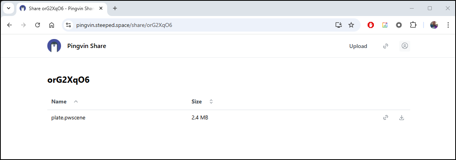Bookmark this page with star icon
Image resolution: width=456 pixels, height=160 pixels.
[x=351, y=25]
